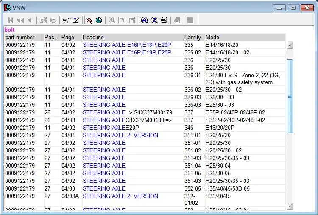Click the previous record arrow icon
318x215 pixels.
point(30,20)
